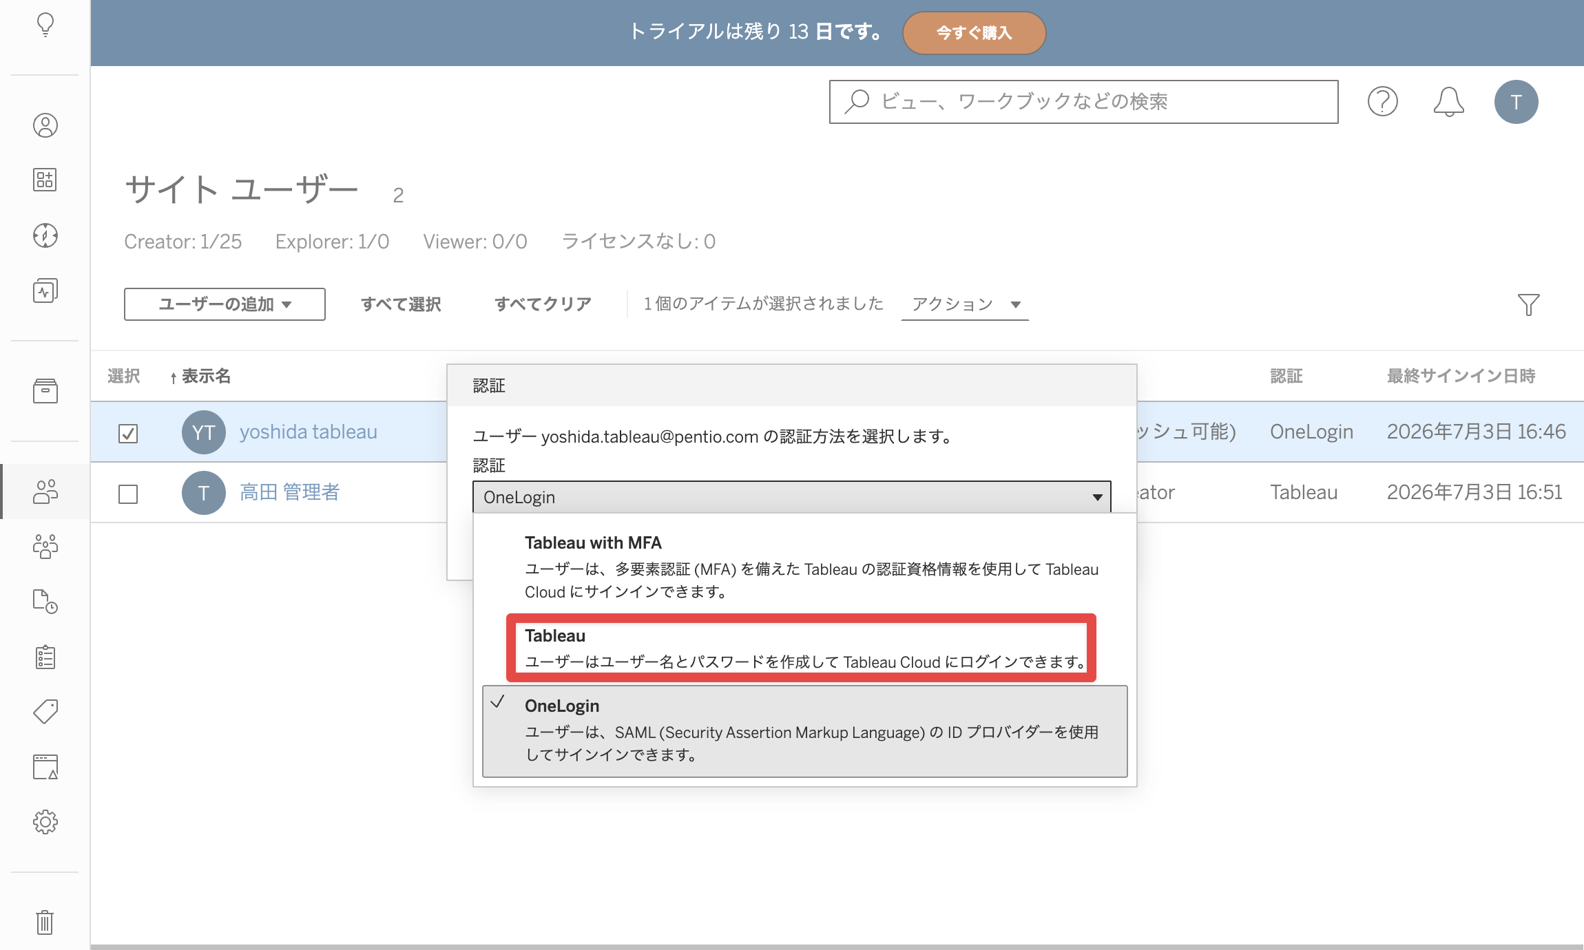
Task: Click the 認証 column header in the table
Action: click(1286, 376)
